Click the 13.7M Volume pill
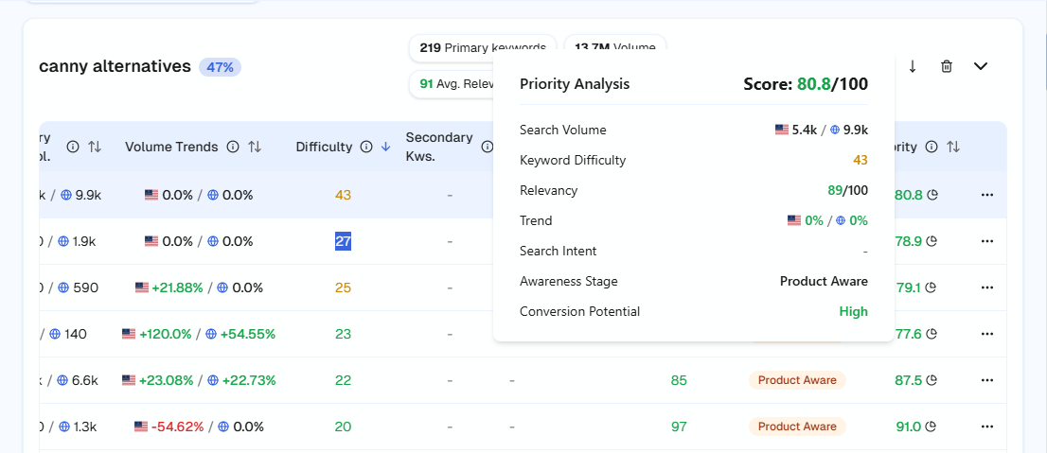This screenshot has width=1047, height=453. pyautogui.click(x=615, y=47)
